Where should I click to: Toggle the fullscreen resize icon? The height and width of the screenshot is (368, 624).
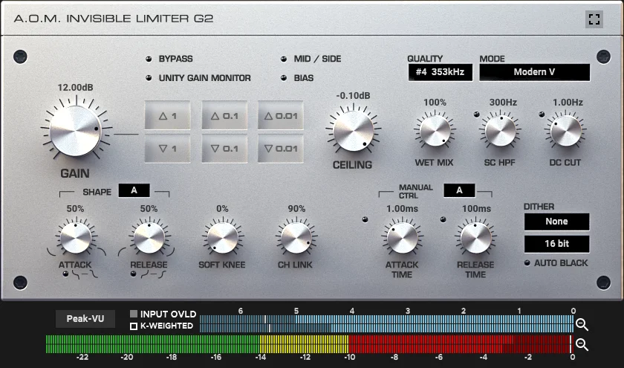click(594, 19)
